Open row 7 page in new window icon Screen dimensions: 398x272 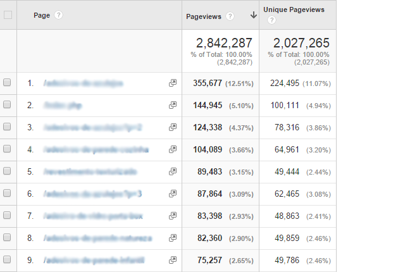[173, 216]
